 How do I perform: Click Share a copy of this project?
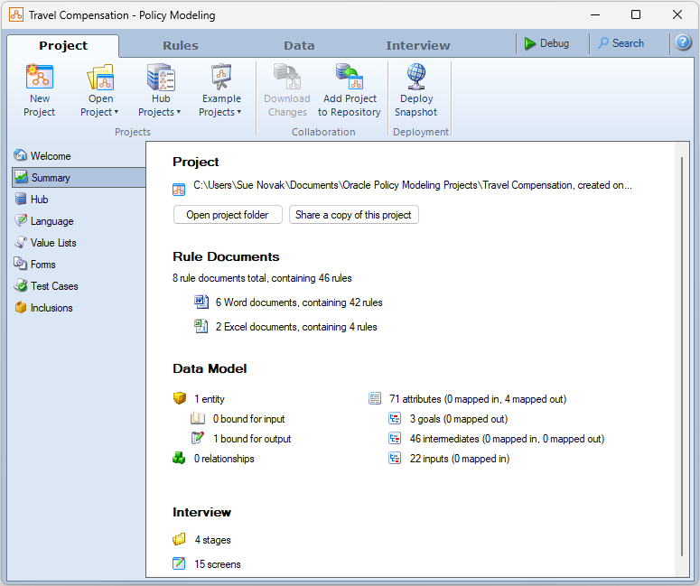pyautogui.click(x=353, y=215)
